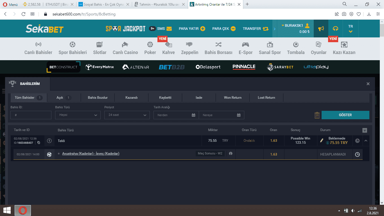Viewport: 384px width, 216px height.
Task: Open Kazı Kazan scratch cards
Action: (x=344, y=48)
